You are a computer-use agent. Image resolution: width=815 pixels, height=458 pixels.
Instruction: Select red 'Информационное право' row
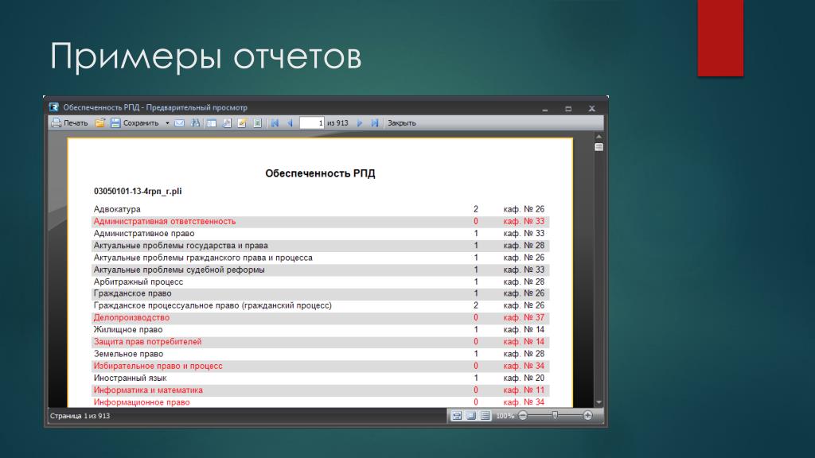[x=320, y=402]
